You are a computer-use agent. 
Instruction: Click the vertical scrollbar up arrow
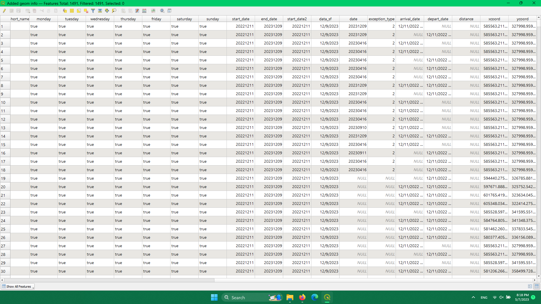click(539, 17)
